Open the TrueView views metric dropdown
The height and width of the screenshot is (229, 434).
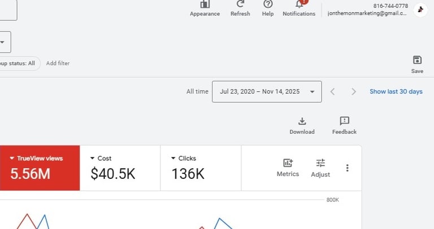pyautogui.click(x=11, y=158)
